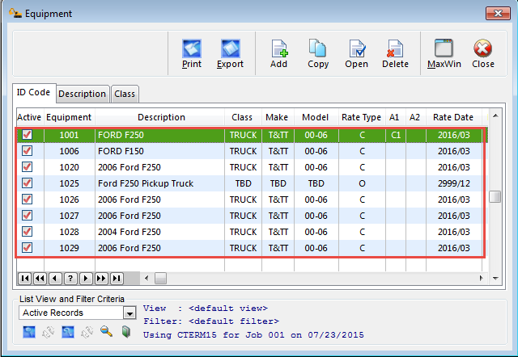This screenshot has height=357, width=518.
Task: Click the Make column header
Action: click(x=277, y=117)
